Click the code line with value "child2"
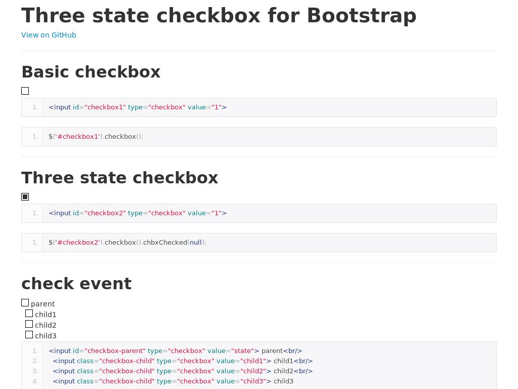This screenshot has height=389, width=518. pyautogui.click(x=183, y=371)
